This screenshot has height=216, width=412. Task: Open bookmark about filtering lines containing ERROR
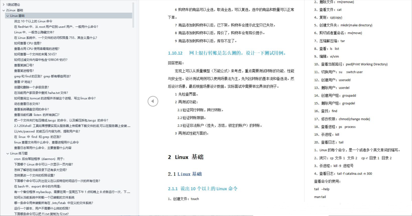click(x=41, y=60)
